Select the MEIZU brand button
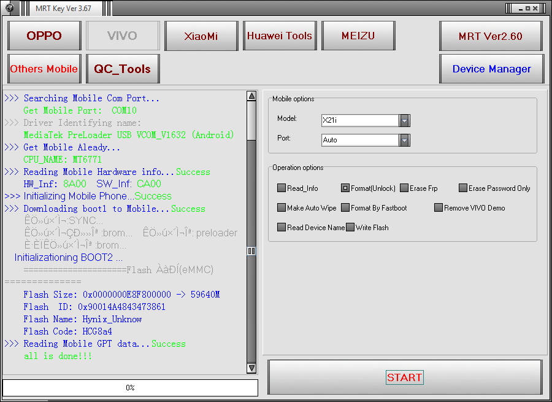This screenshot has width=552, height=402. (358, 36)
